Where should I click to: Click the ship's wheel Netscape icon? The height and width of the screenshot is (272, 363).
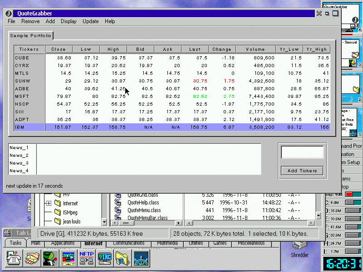coord(140,258)
